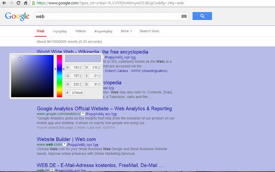Click translate link under Google Analytics result
Screen dimensions: 275x172
(x=101, y=114)
